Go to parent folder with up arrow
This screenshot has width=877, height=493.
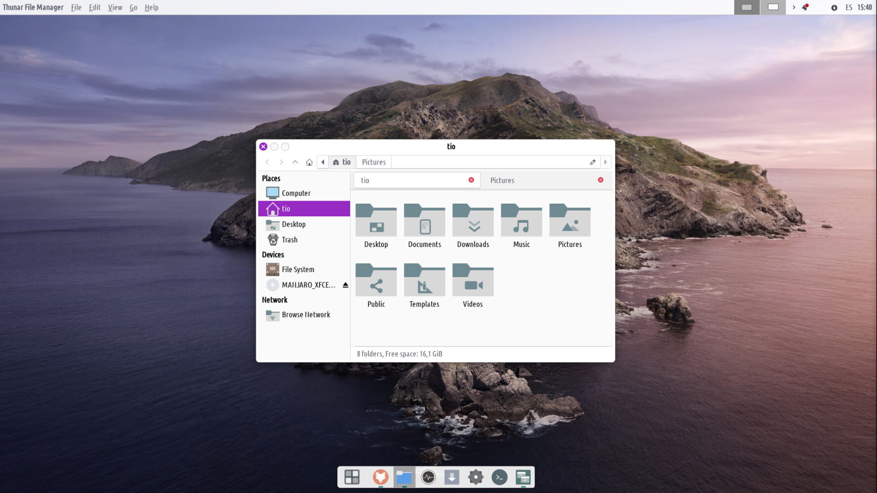coord(295,162)
